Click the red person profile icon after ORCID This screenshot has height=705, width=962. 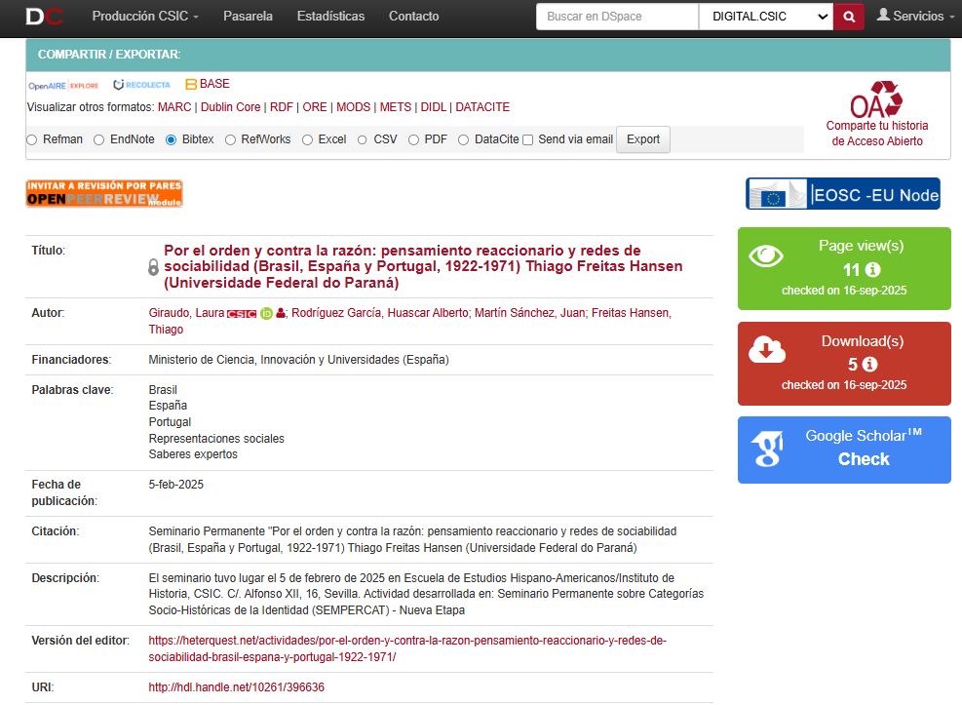coord(281,313)
